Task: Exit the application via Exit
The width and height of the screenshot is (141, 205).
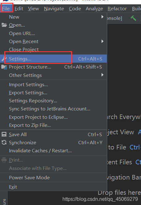Action: pyautogui.click(x=13, y=187)
